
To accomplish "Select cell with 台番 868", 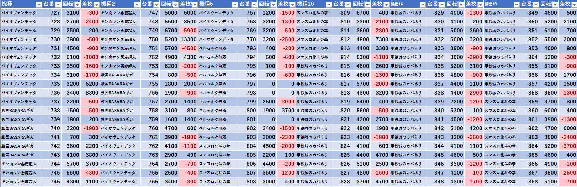I will [530, 182].
